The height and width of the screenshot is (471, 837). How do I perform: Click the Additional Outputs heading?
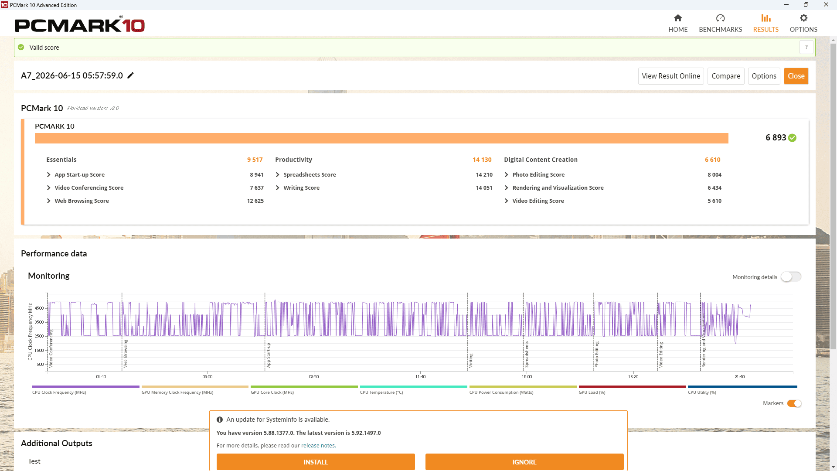click(x=57, y=443)
